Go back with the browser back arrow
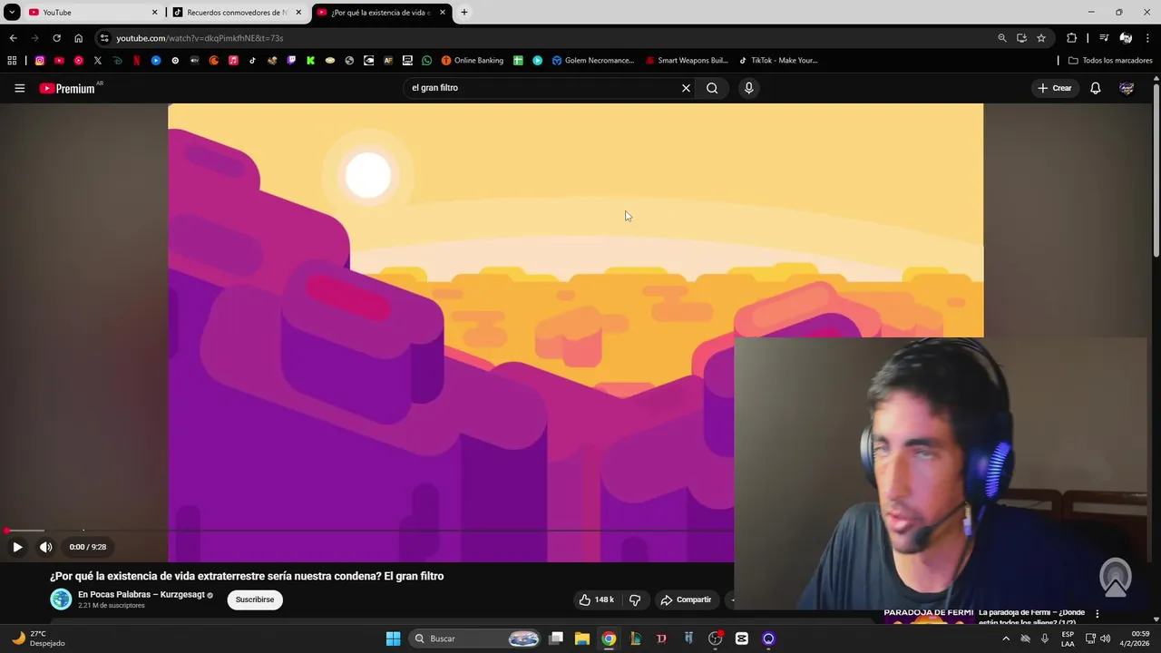 point(13,38)
